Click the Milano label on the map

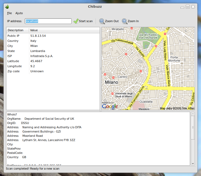(111, 82)
